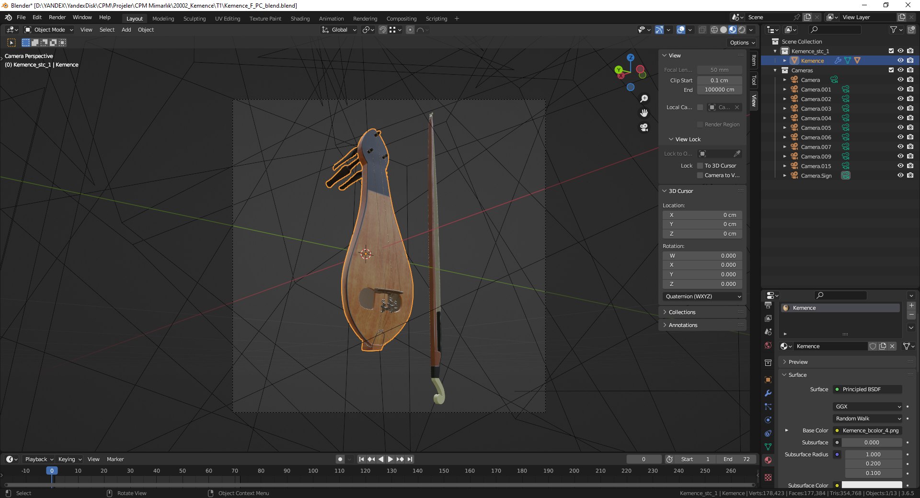Jump to the animation end frame

pos(410,459)
